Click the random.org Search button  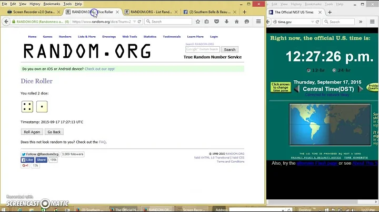click(x=230, y=49)
